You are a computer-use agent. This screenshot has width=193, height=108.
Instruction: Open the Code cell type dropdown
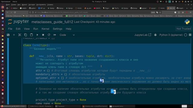pyautogui.click(x=67, y=35)
